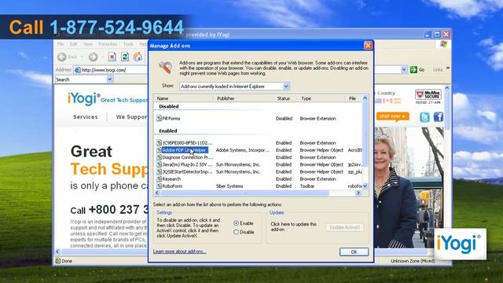Select Java(tm) Plug-In 2 SSV row

259,164
